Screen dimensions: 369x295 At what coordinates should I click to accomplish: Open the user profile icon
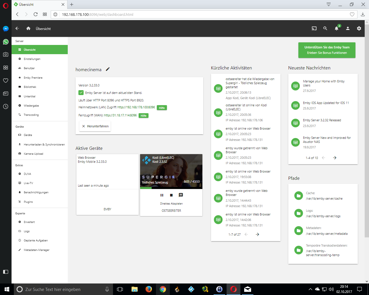point(348,29)
